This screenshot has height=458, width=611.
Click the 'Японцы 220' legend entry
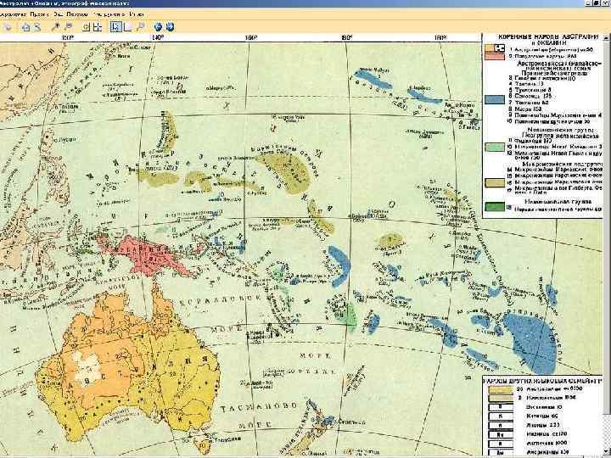pyautogui.click(x=542, y=425)
